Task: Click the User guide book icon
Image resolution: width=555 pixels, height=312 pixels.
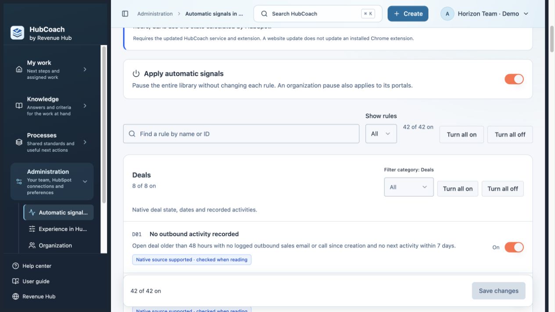Action: click(16, 281)
